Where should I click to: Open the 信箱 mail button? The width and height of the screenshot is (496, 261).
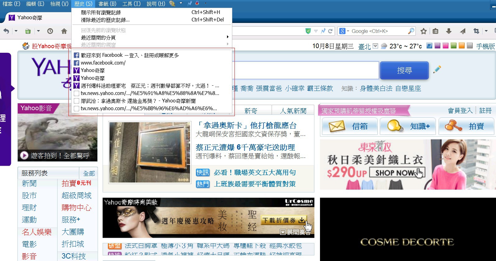tap(350, 126)
